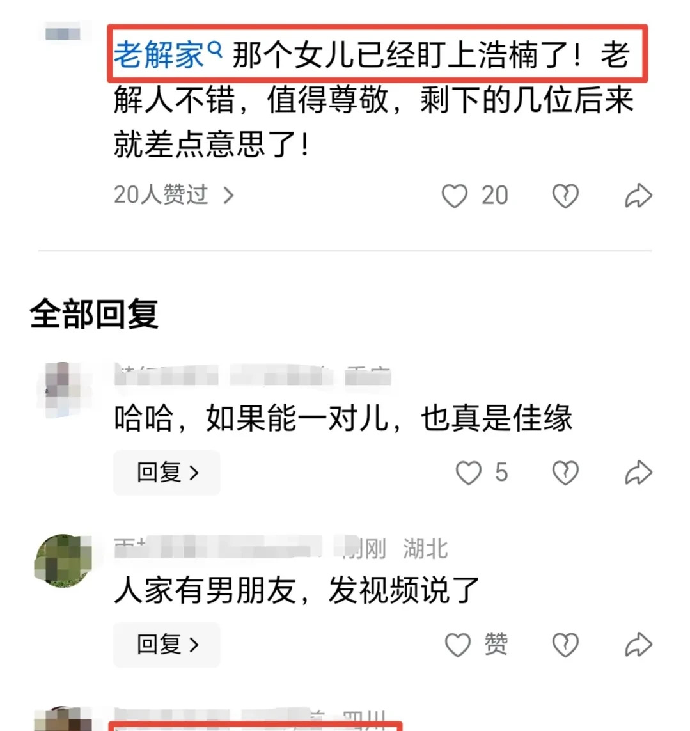Like the 人家有男朋友 reply

tap(458, 645)
